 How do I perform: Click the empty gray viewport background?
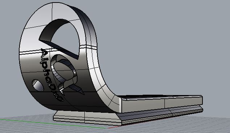161,44
